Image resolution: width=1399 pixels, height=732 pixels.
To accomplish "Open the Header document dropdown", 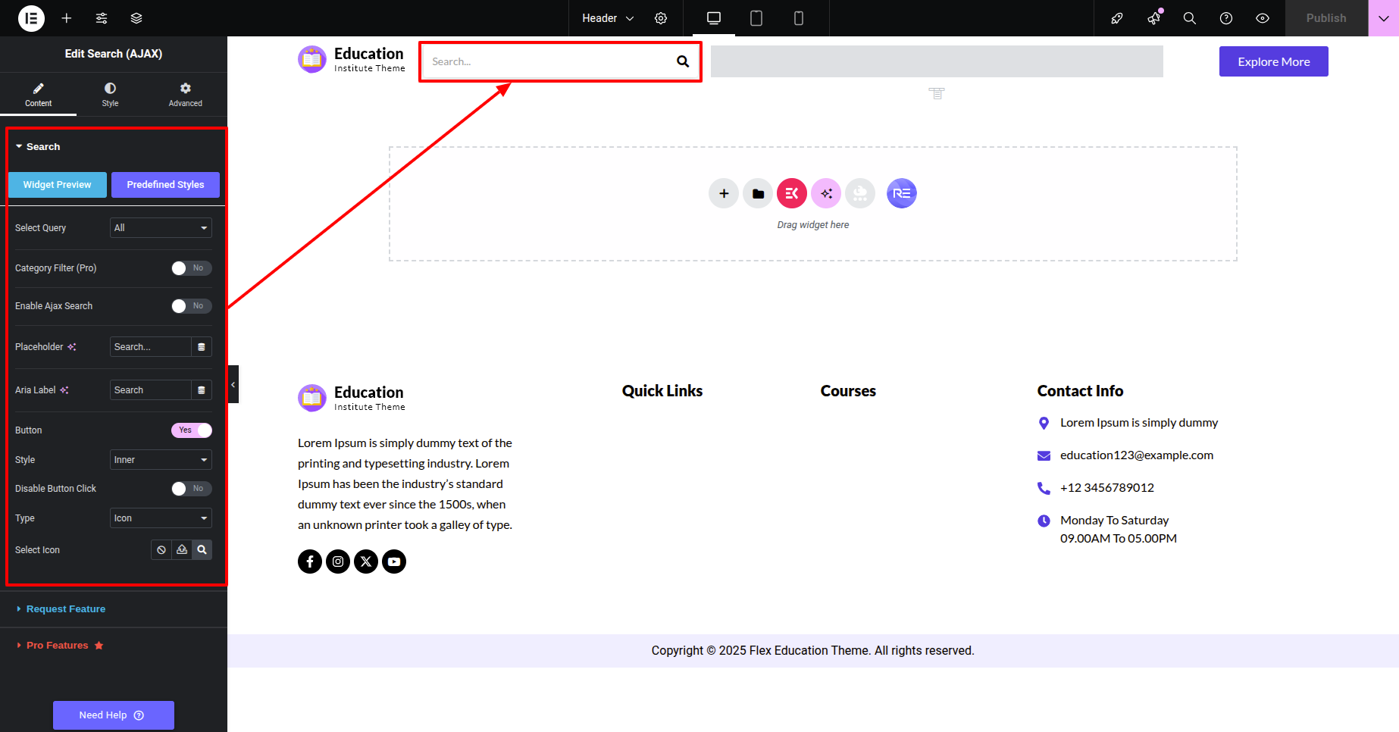I will pyautogui.click(x=608, y=18).
